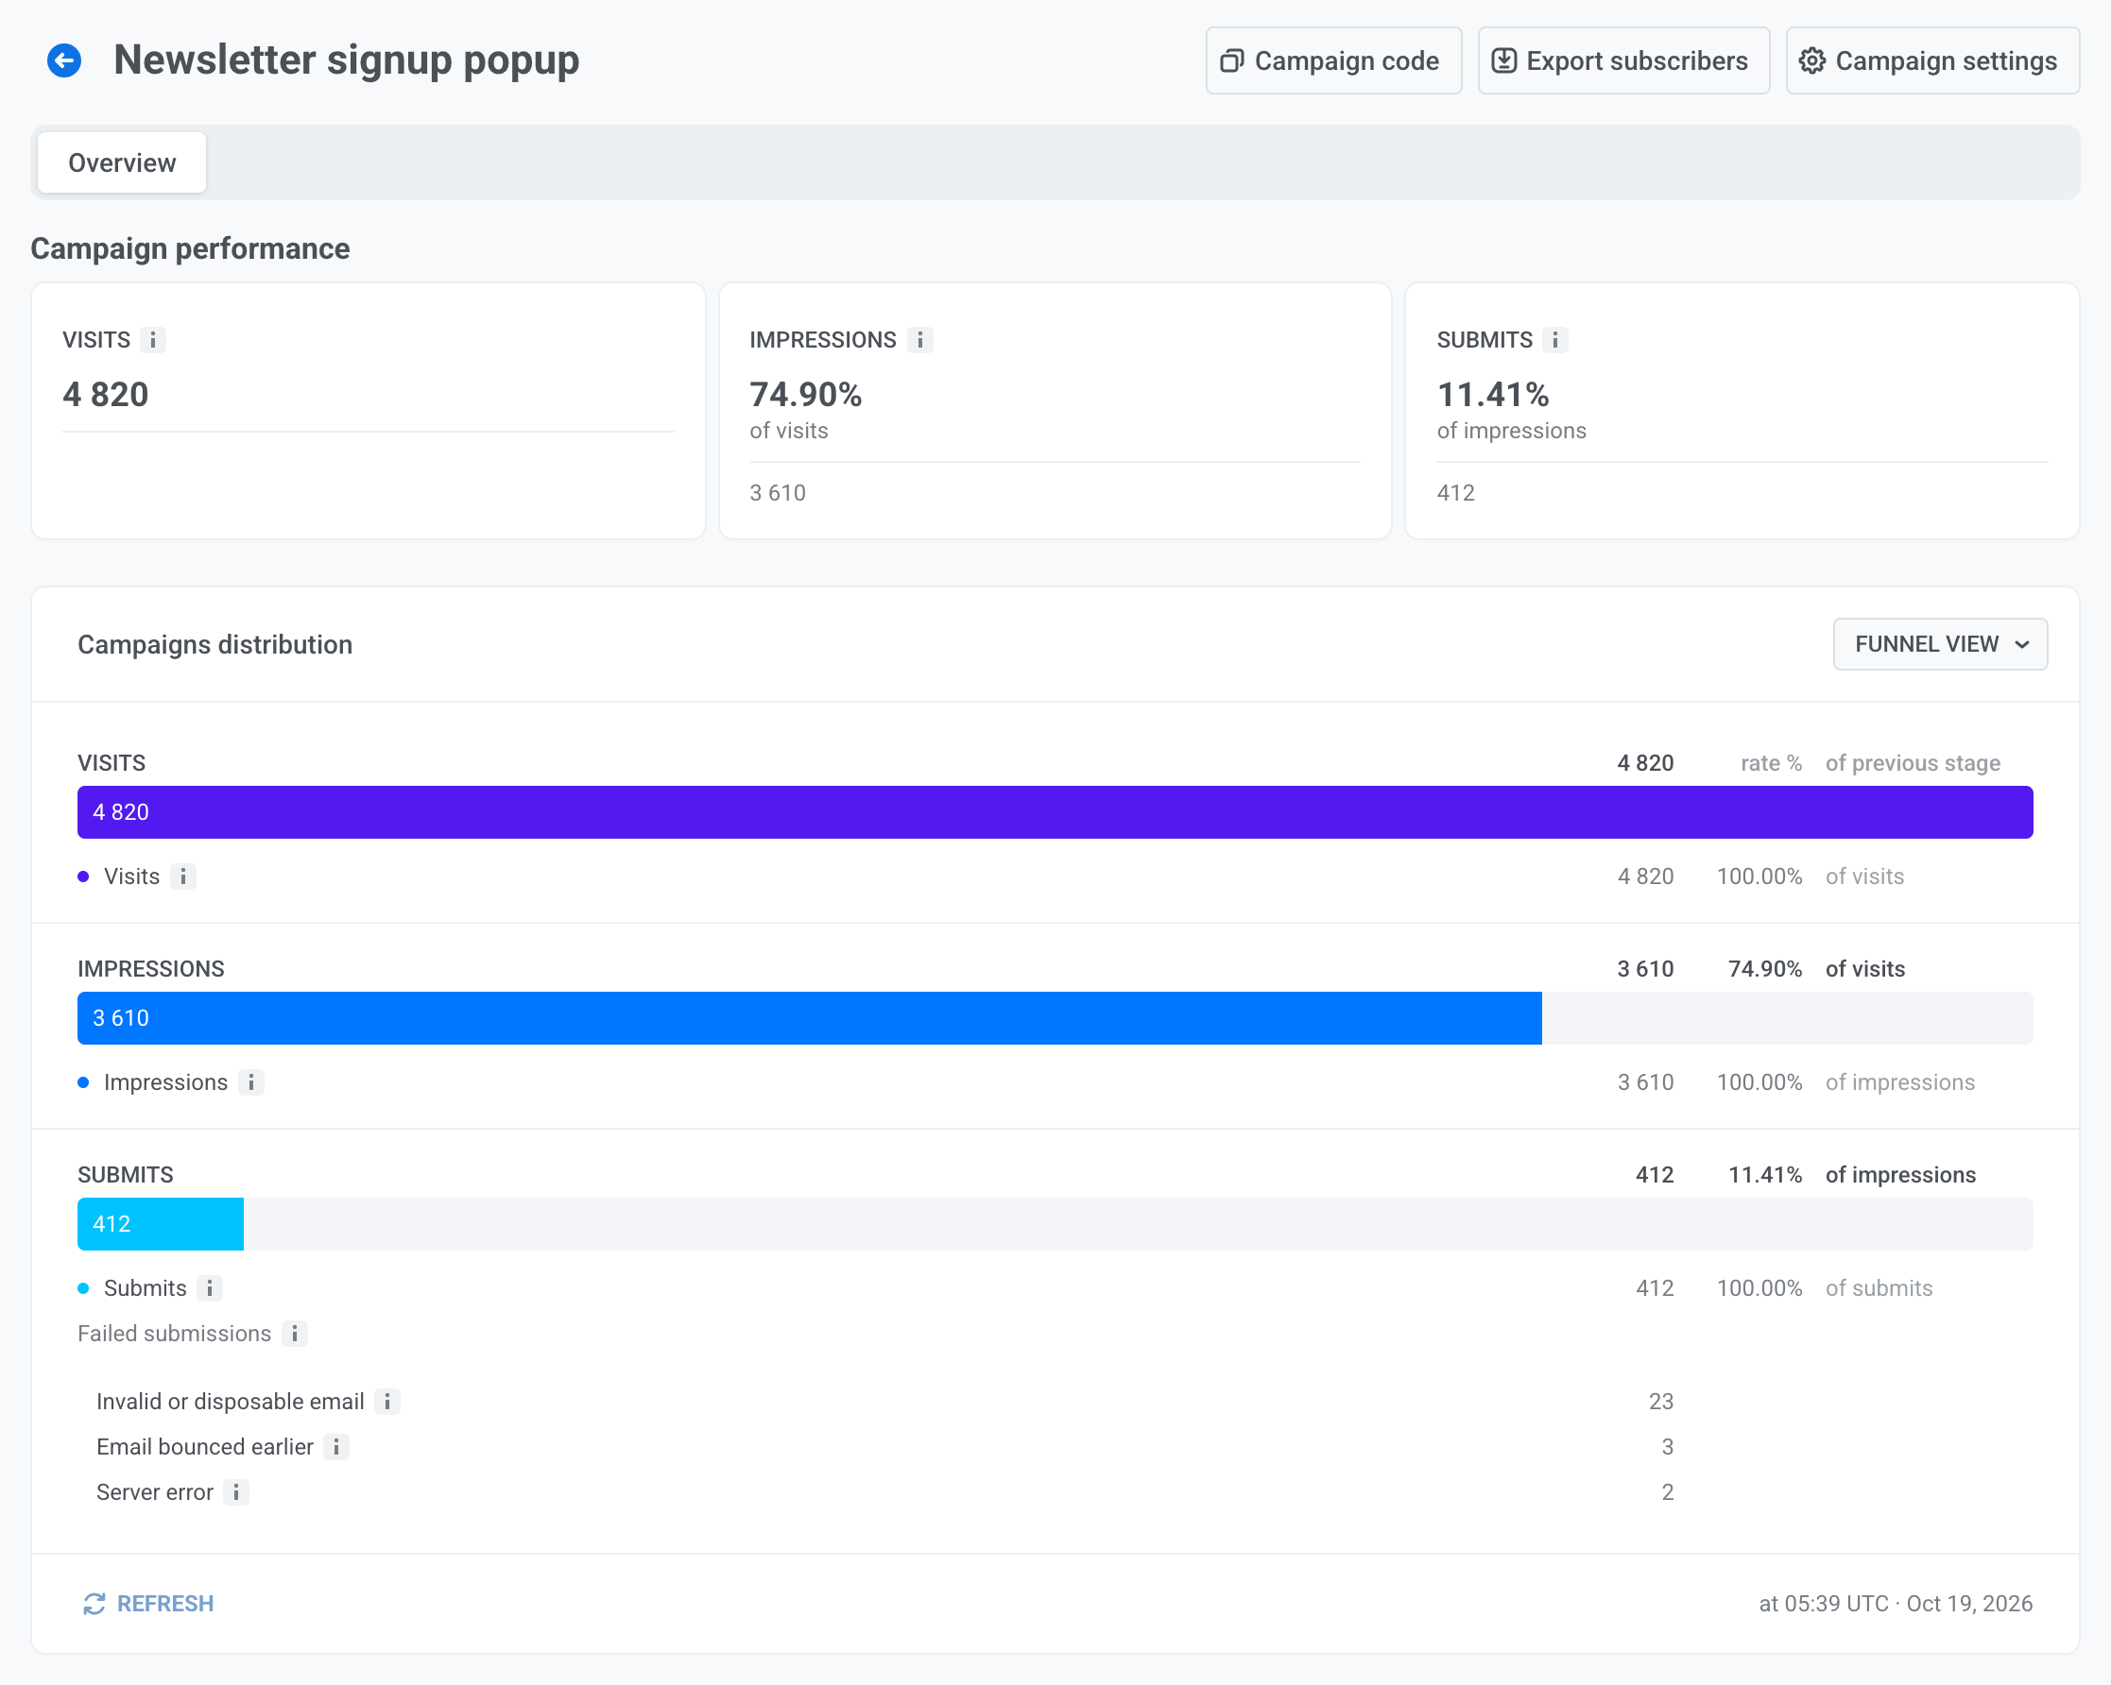Click the info icon next to SUBMITS card
Viewport: 2111px width, 1685px height.
[x=1554, y=339]
